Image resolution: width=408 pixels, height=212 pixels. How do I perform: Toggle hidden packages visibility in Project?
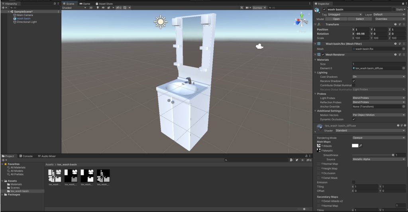309,160
